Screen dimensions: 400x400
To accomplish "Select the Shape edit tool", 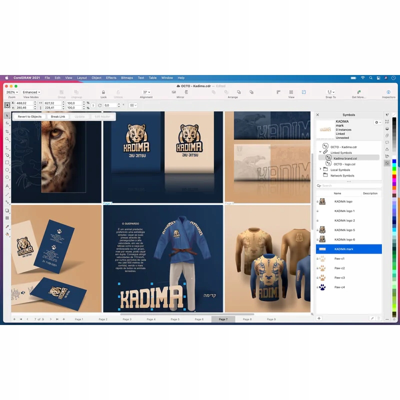I will click(7, 123).
